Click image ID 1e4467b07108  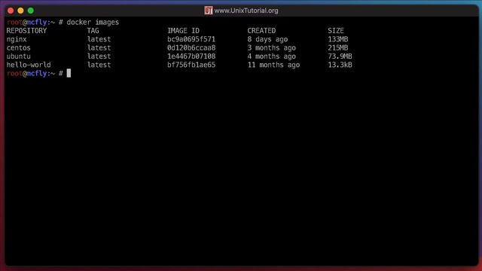point(191,56)
